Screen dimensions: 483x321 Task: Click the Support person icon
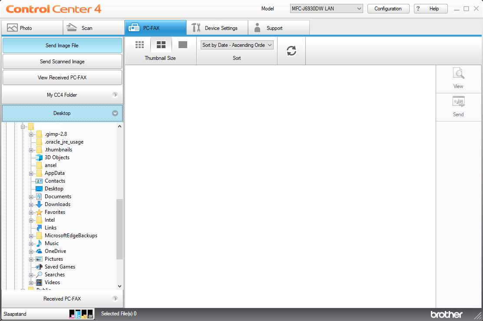tap(257, 27)
